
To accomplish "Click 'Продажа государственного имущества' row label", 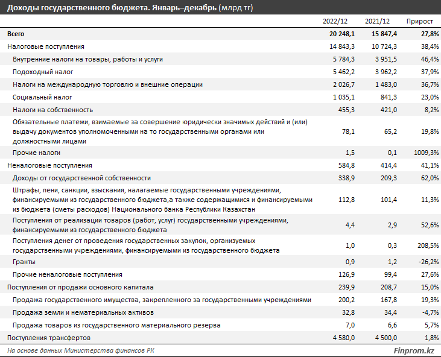I will (162, 300).
